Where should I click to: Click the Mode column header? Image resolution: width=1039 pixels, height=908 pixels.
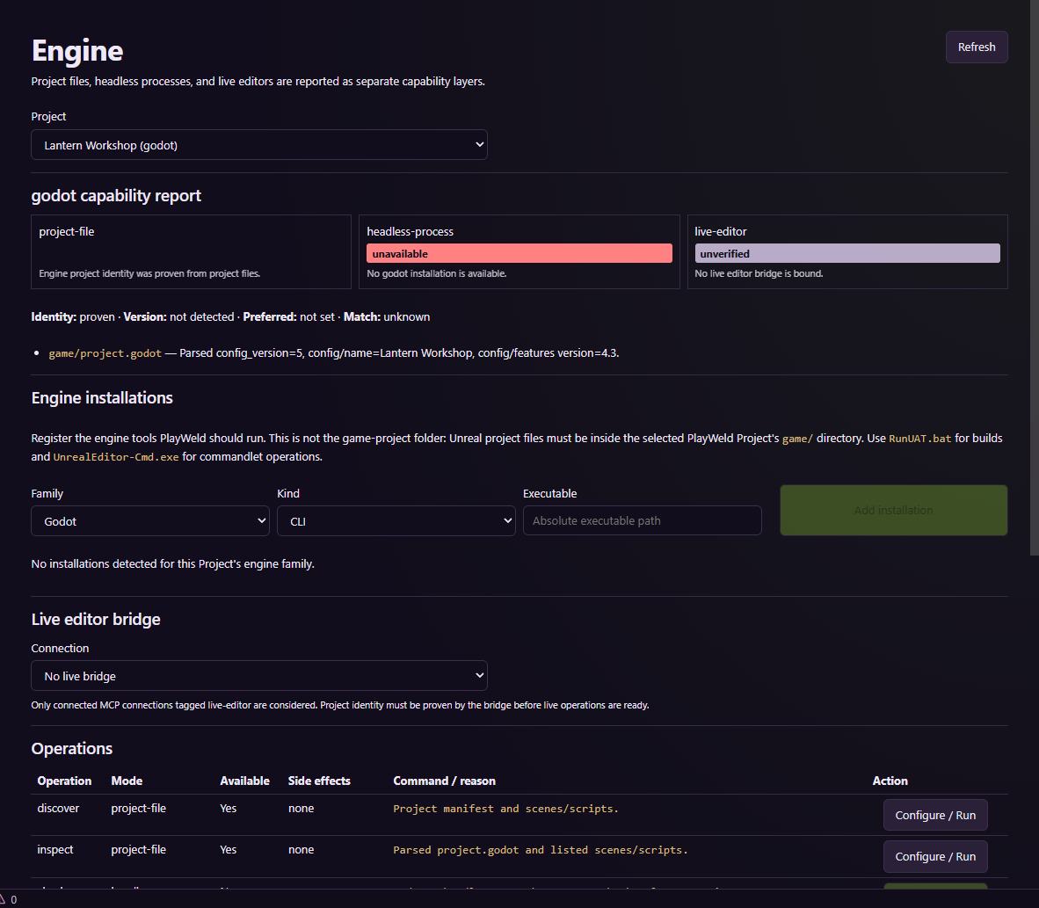[127, 781]
